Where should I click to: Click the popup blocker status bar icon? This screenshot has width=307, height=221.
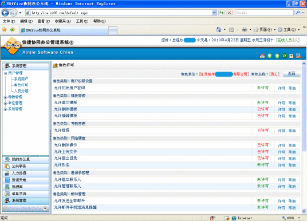pyautogui.click(x=227, y=218)
